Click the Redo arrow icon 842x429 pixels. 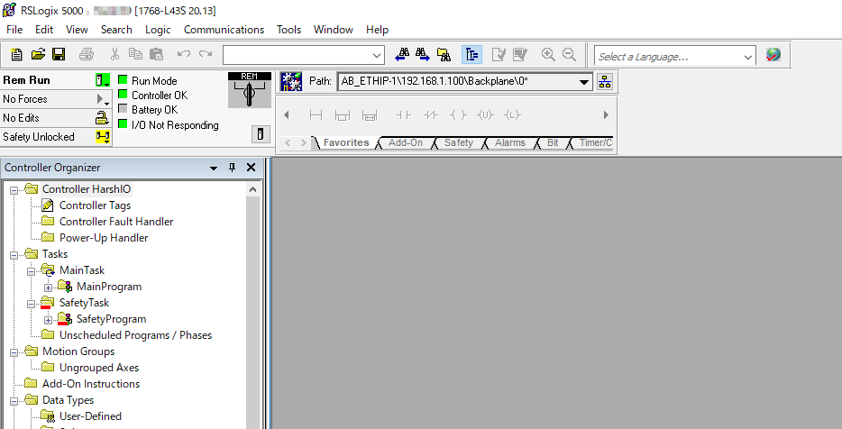(206, 54)
